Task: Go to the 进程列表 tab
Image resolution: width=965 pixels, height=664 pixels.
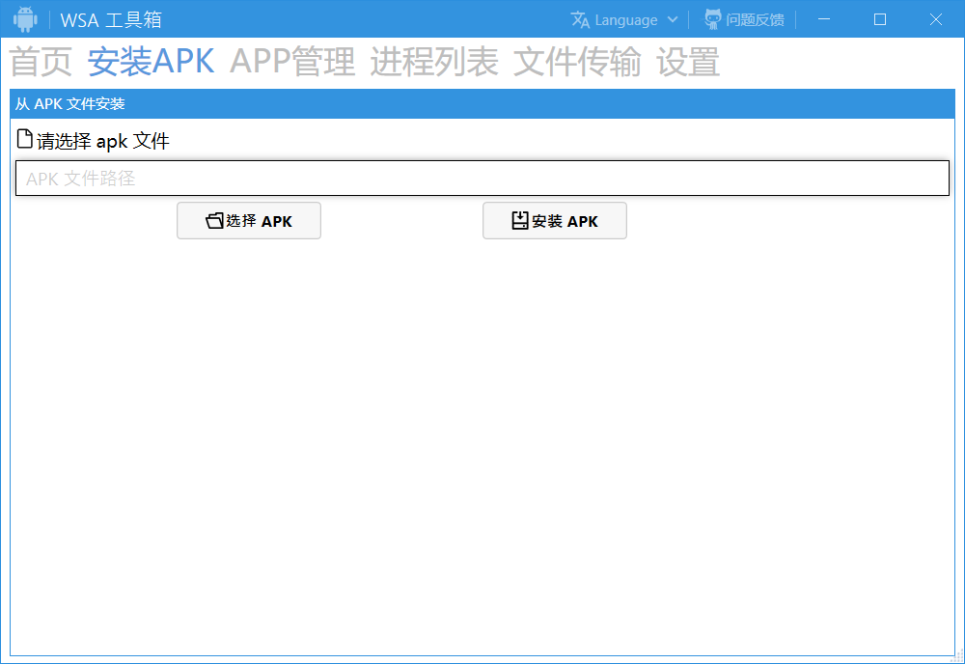Action: pos(434,62)
